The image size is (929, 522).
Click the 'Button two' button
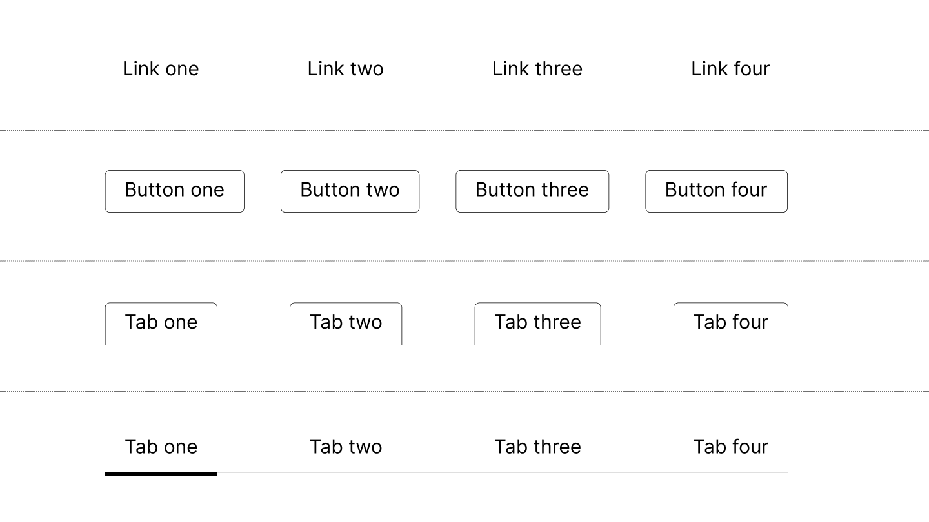tap(350, 191)
